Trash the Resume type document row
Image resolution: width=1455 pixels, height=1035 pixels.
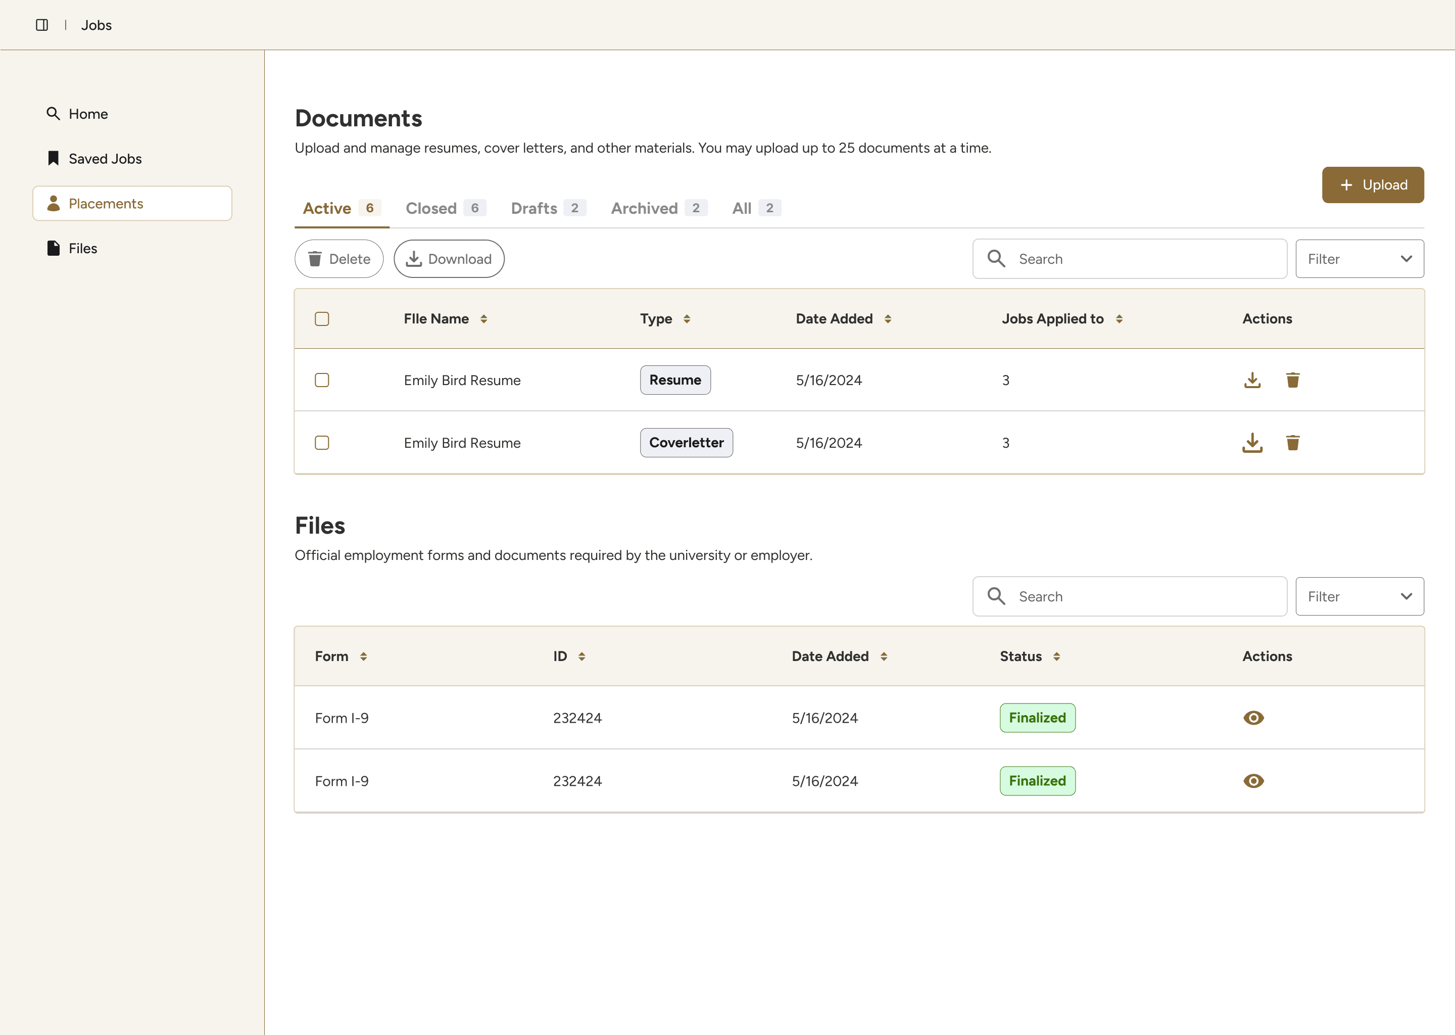1292,380
